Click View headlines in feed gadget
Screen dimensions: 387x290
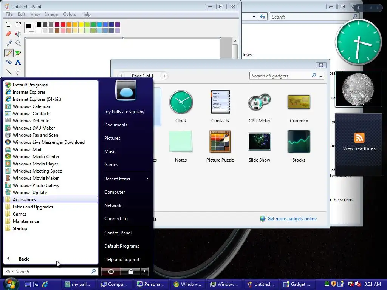[359, 148]
